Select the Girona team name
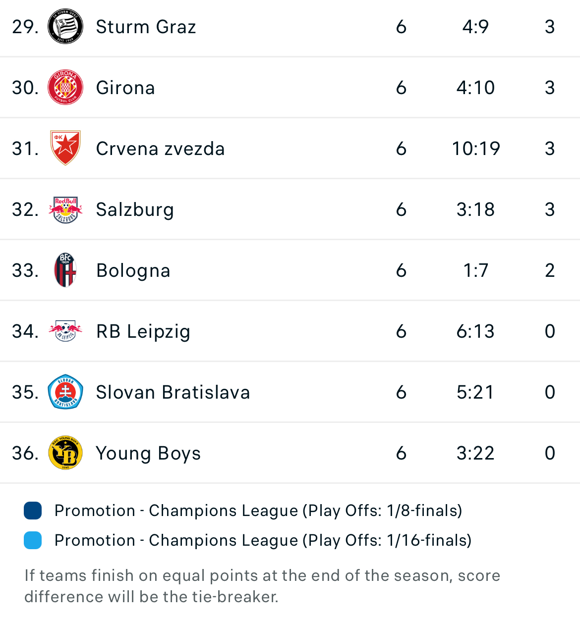This screenshot has height=620, width=580. tap(125, 88)
